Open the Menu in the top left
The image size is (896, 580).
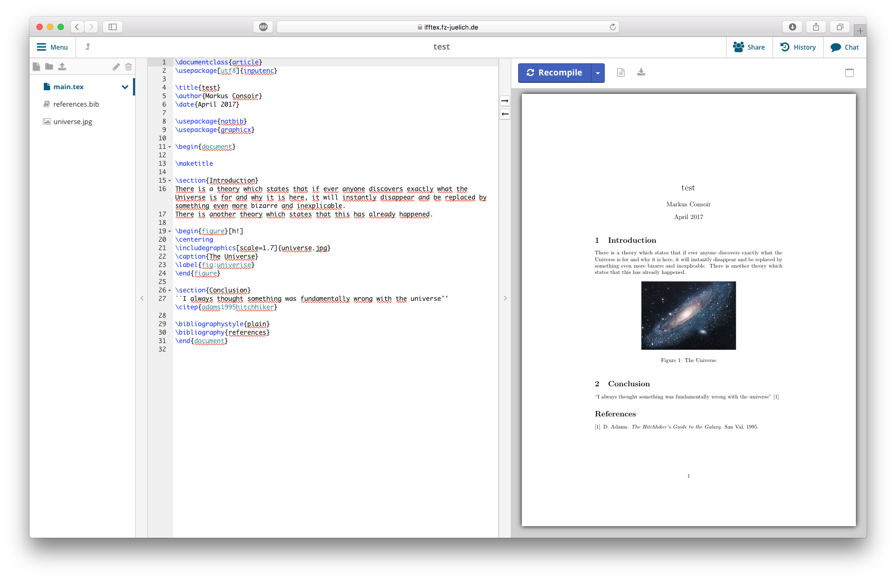click(52, 47)
